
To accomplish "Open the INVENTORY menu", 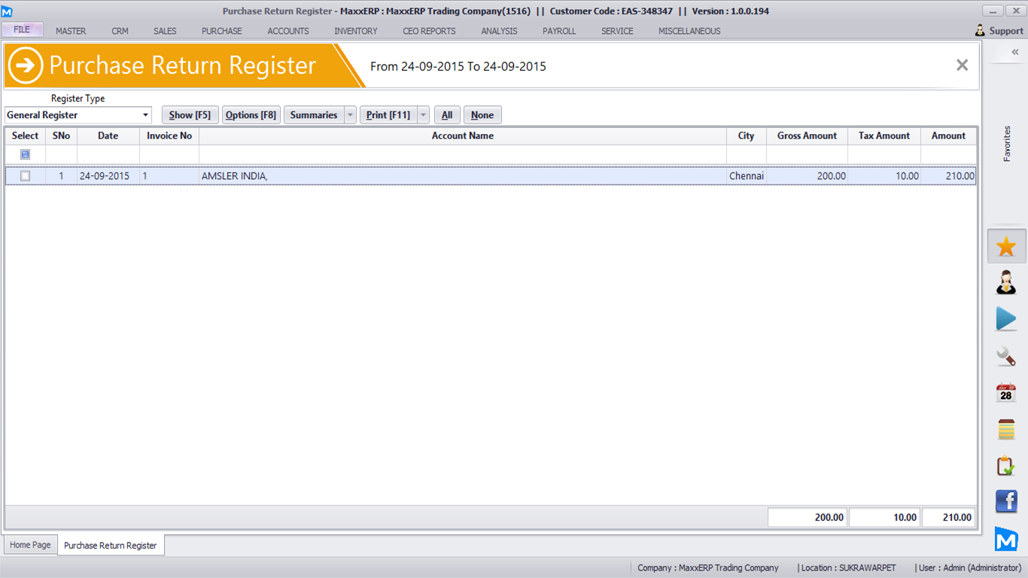I will (355, 31).
